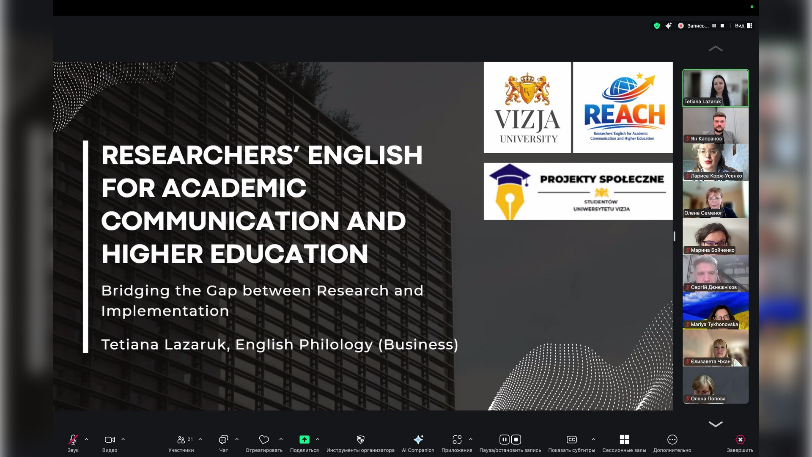Open Breakout rooms grid icon
812x457 pixels.
[x=624, y=440]
